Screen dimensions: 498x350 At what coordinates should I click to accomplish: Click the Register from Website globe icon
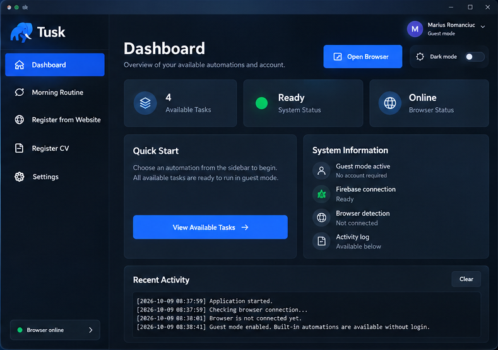coord(20,120)
